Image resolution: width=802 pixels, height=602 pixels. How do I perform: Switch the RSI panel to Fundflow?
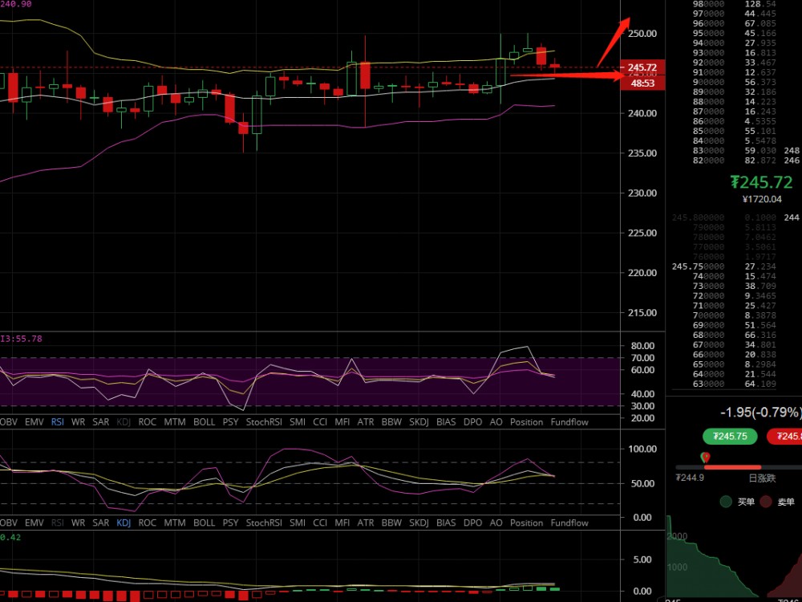tap(569, 421)
